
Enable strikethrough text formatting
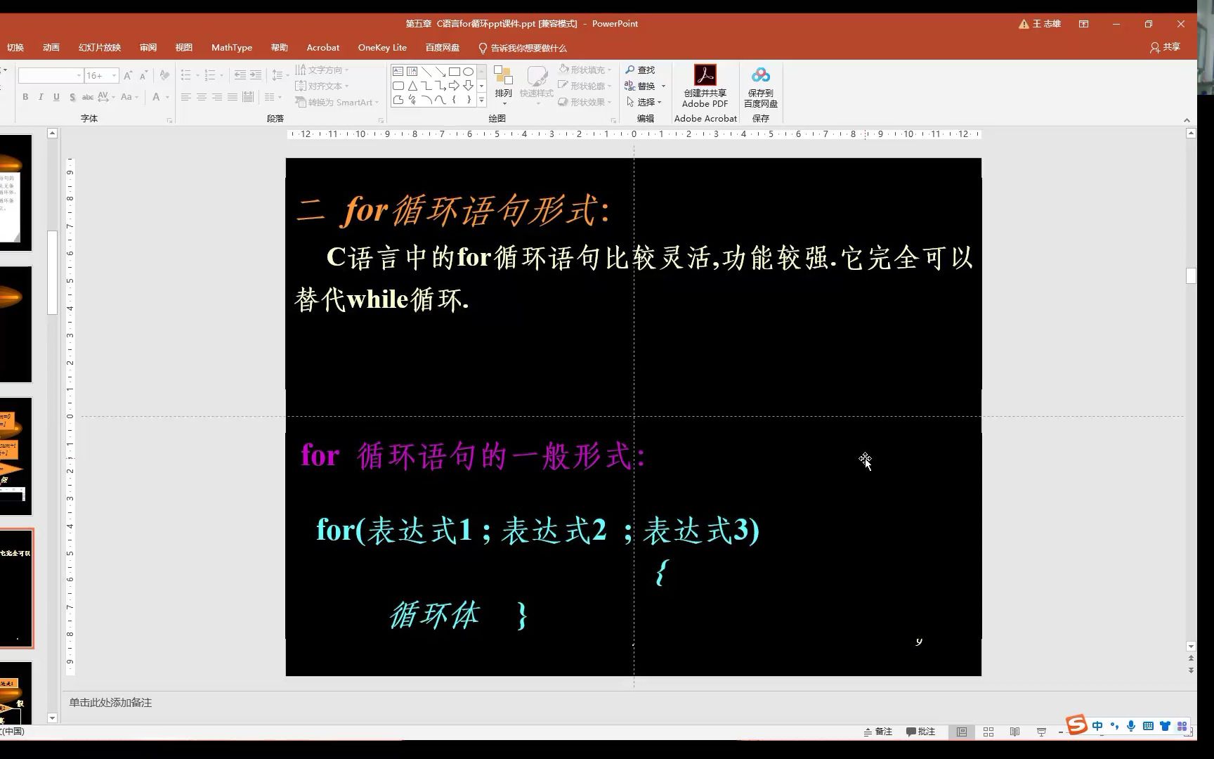(x=88, y=97)
